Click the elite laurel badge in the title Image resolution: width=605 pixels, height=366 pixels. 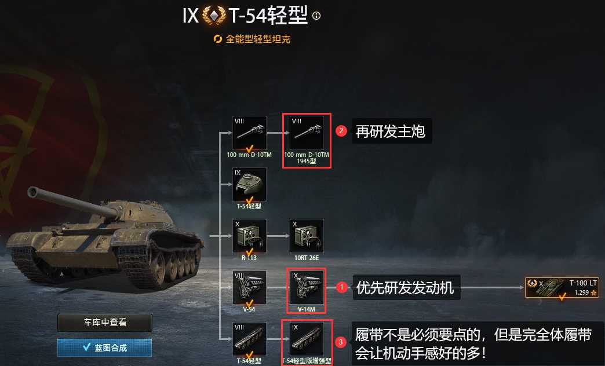click(214, 16)
